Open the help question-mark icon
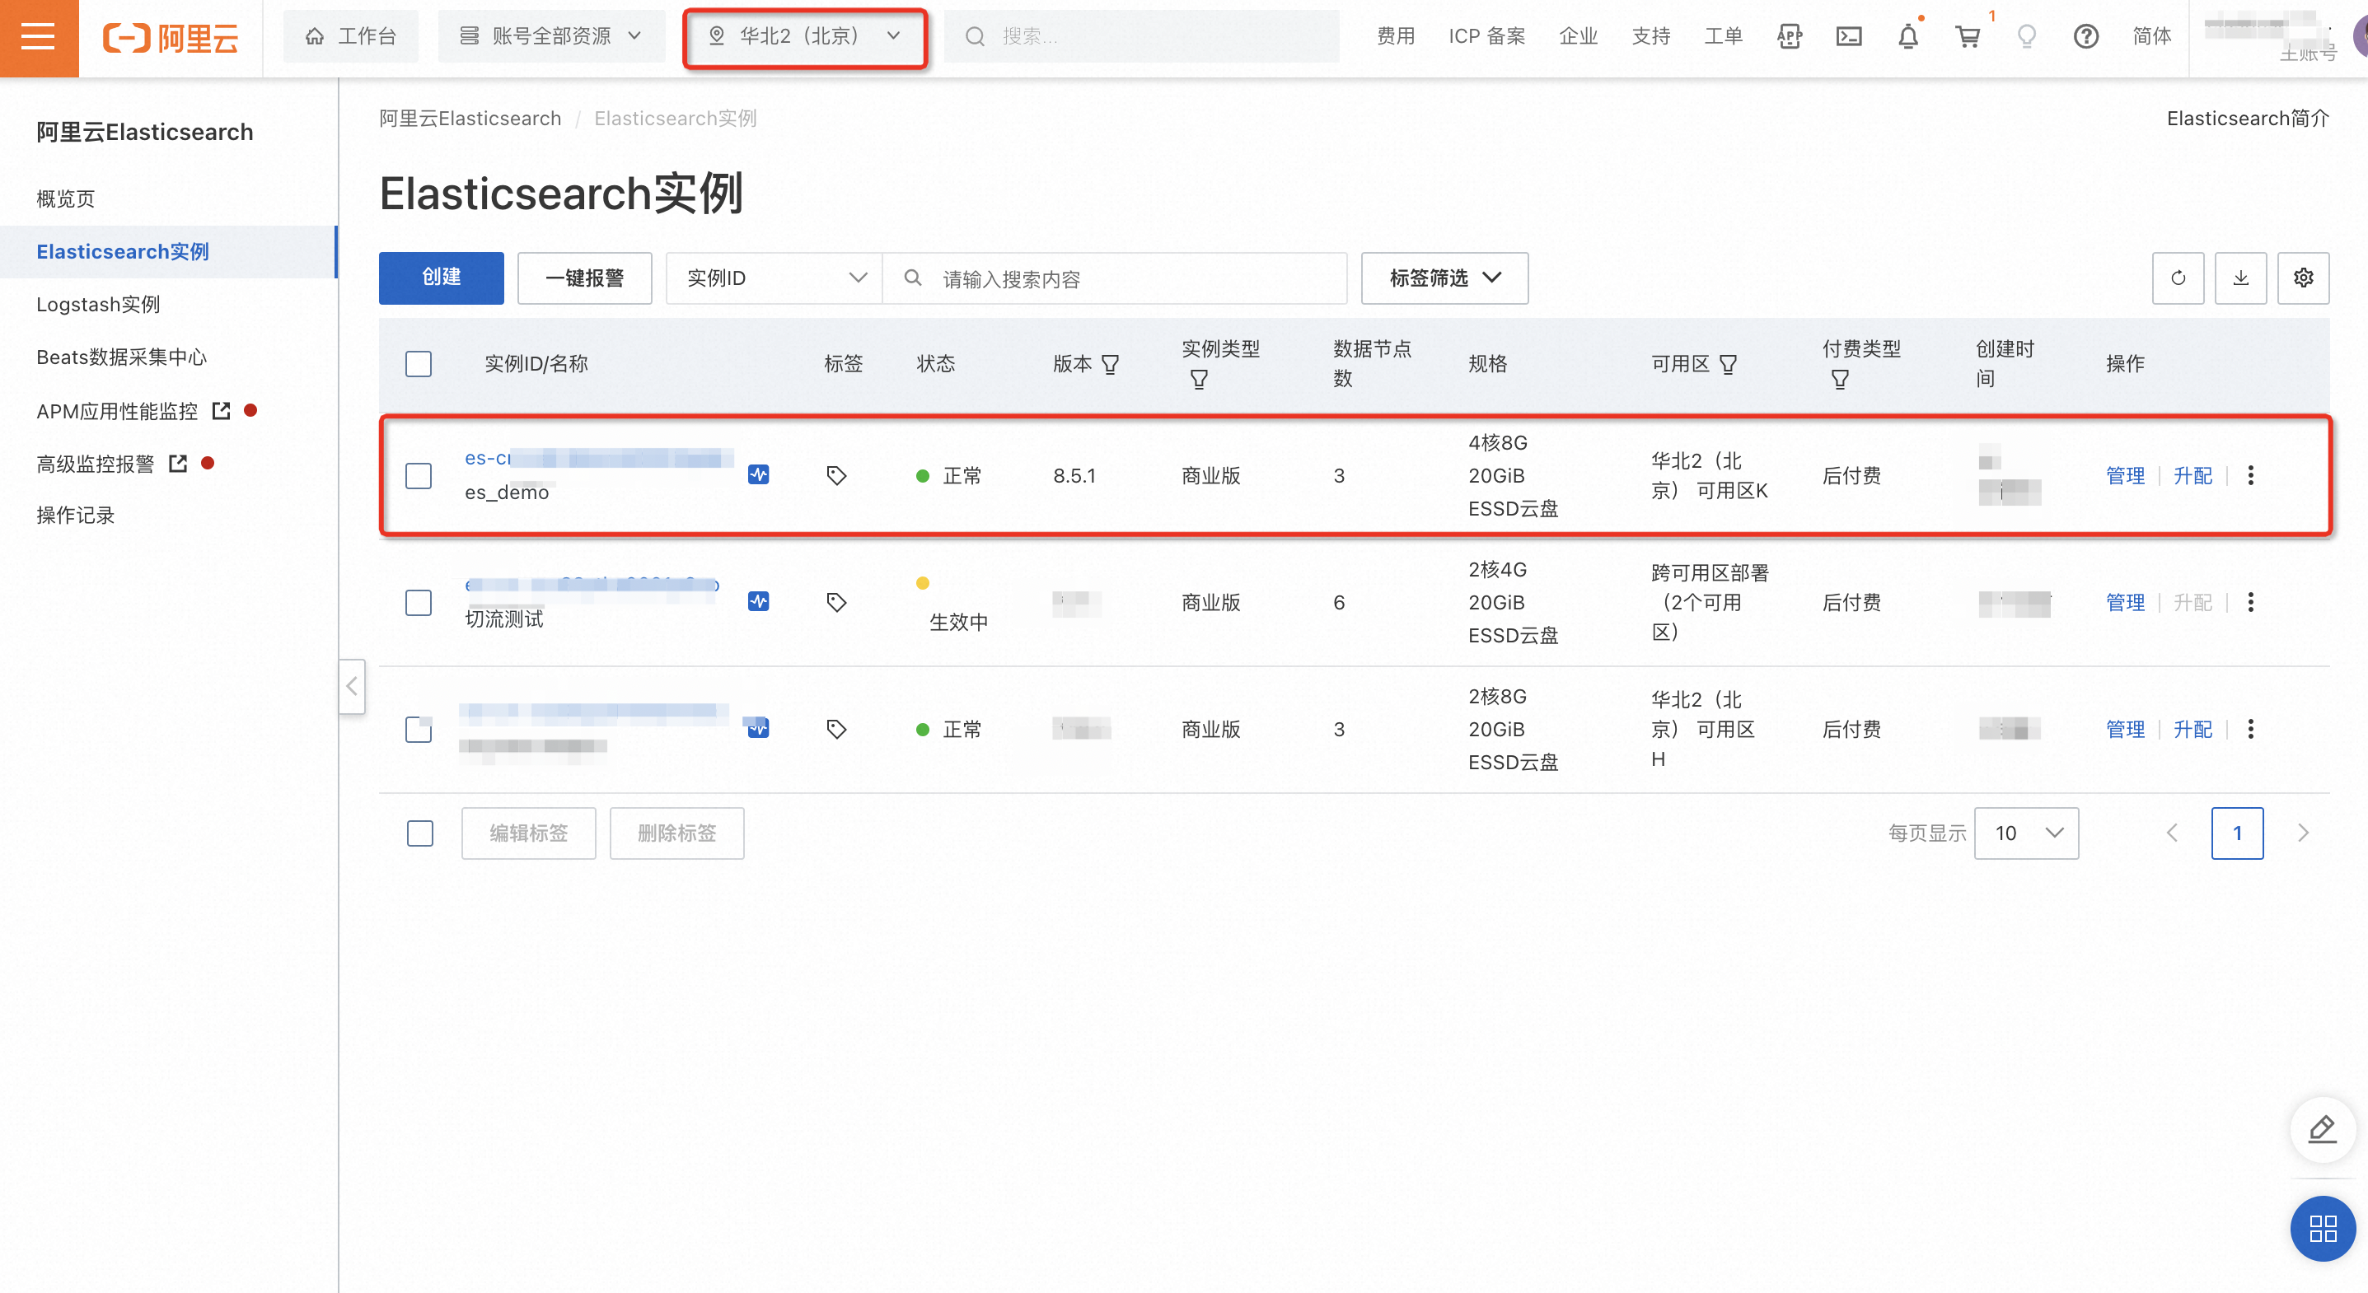 2085,37
